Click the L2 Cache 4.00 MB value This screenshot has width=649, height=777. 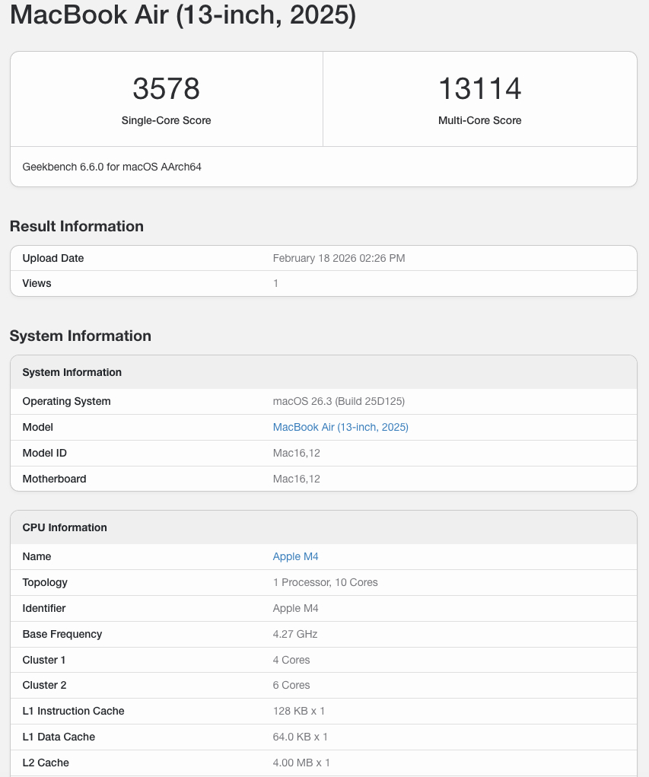[301, 763]
